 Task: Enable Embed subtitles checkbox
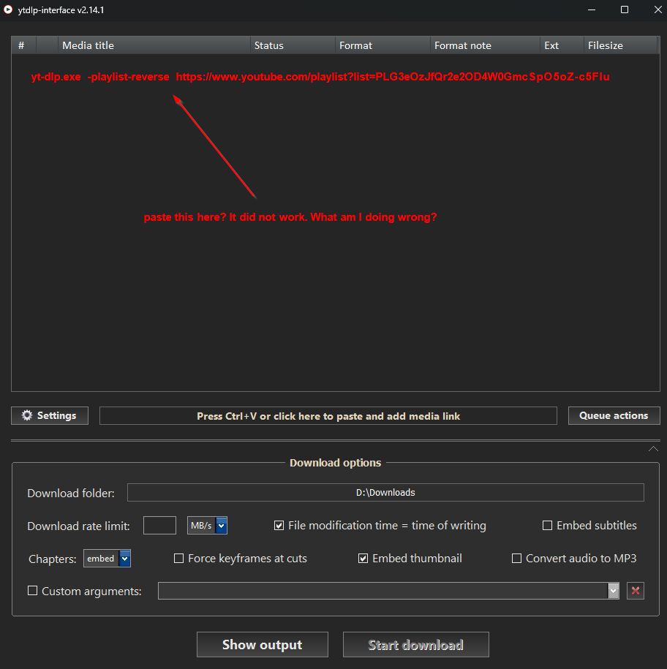click(x=547, y=525)
